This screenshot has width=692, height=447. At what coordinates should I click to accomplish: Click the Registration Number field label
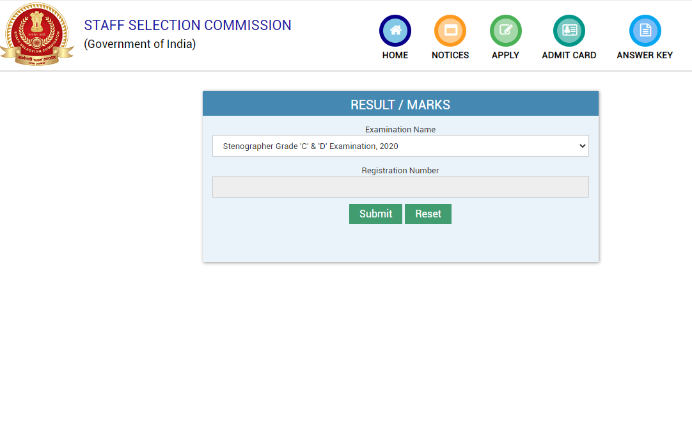click(x=400, y=171)
